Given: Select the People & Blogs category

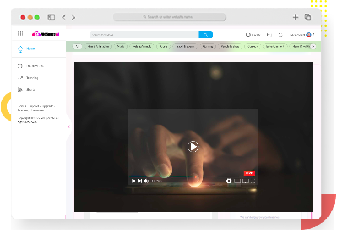Looking at the screenshot, I should coord(230,46).
